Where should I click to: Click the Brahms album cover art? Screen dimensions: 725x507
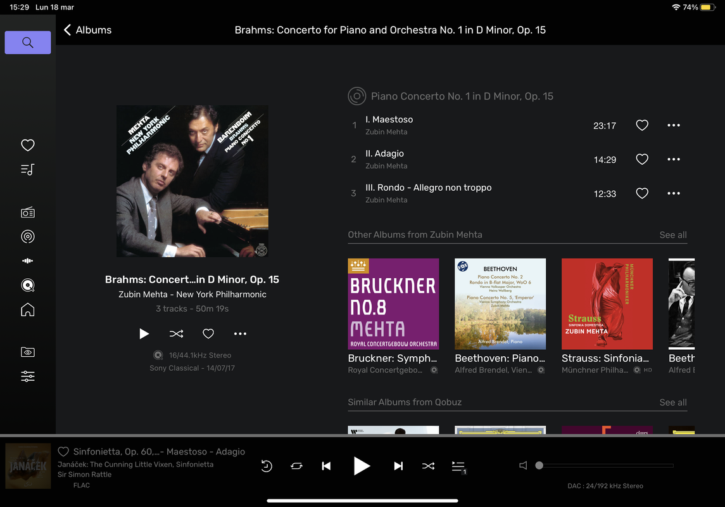click(x=192, y=181)
